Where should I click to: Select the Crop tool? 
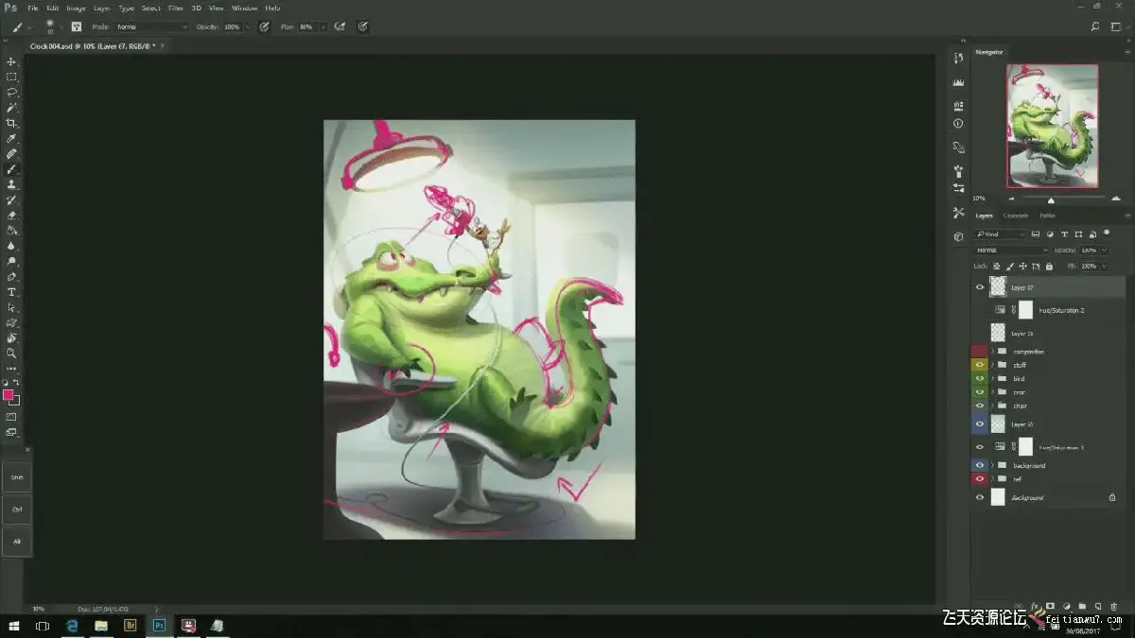[x=11, y=123]
